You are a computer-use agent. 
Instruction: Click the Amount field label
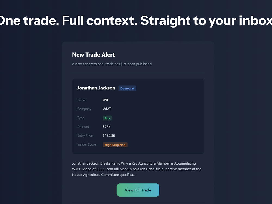pyautogui.click(x=83, y=127)
